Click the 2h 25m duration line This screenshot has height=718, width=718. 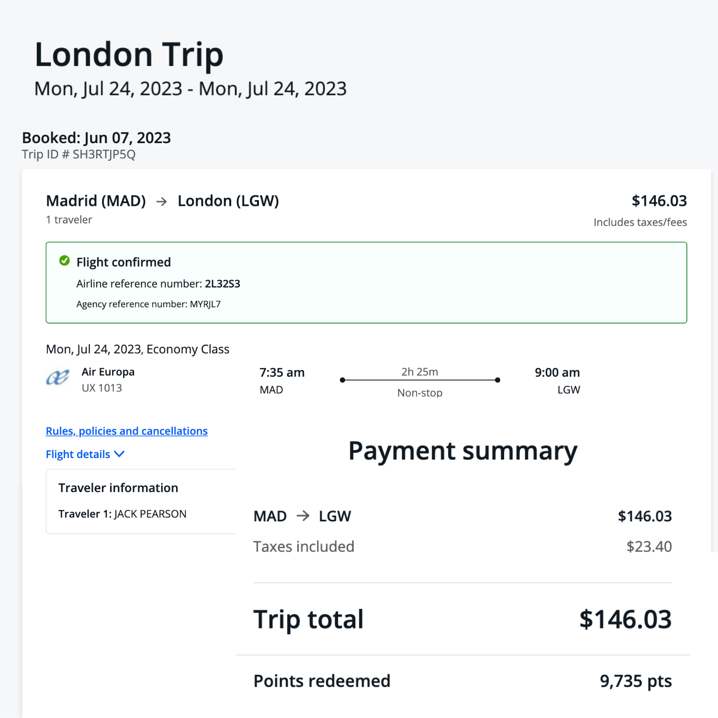coord(419,380)
